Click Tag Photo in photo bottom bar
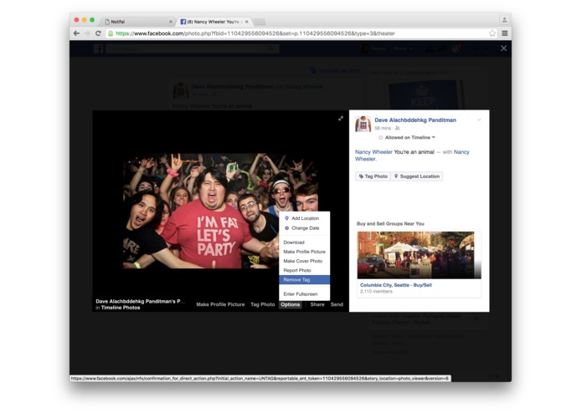This screenshot has width=582, height=413. tap(263, 304)
